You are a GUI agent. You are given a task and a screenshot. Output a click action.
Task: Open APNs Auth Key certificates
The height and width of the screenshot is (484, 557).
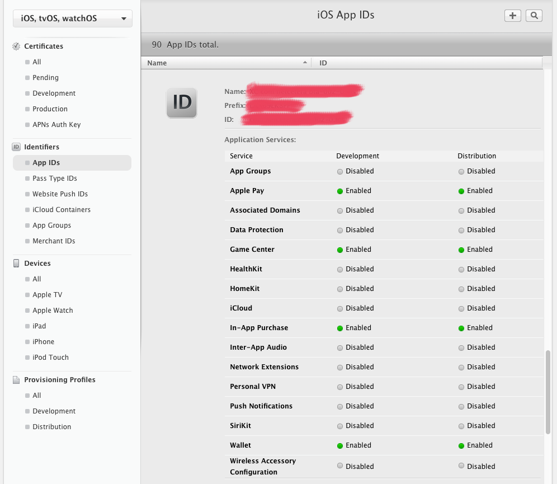click(56, 125)
